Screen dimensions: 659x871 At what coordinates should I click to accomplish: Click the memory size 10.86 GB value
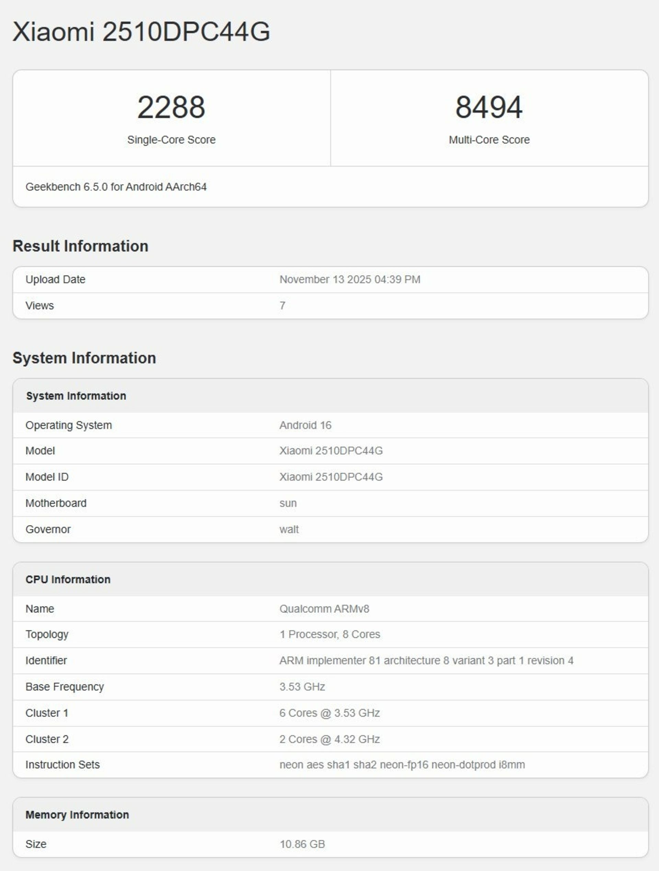click(302, 844)
